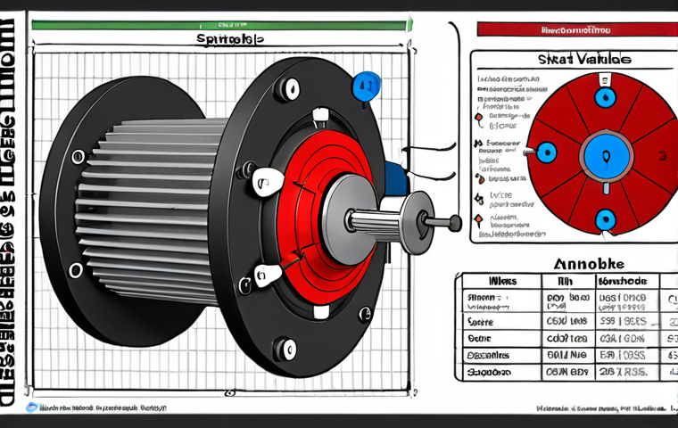Screen dimensions: 678x428
Task: Click the blue globe icon in the bottom status bar
Action: coord(31,407)
